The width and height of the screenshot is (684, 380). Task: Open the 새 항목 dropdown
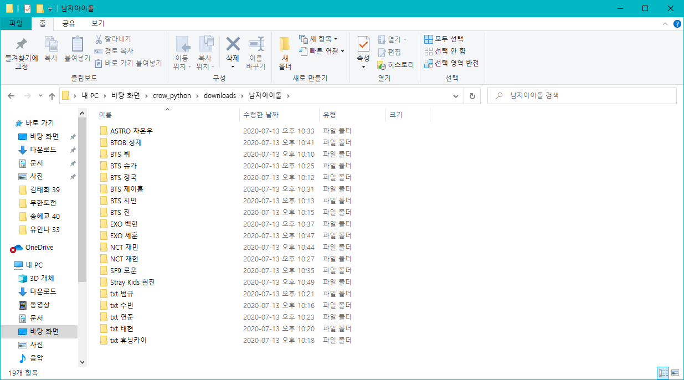pyautogui.click(x=318, y=39)
